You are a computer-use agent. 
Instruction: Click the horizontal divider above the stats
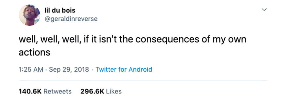(143, 80)
